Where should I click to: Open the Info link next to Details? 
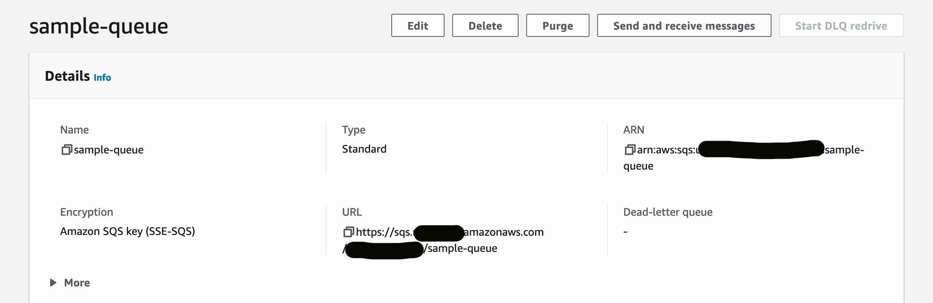[x=102, y=78]
